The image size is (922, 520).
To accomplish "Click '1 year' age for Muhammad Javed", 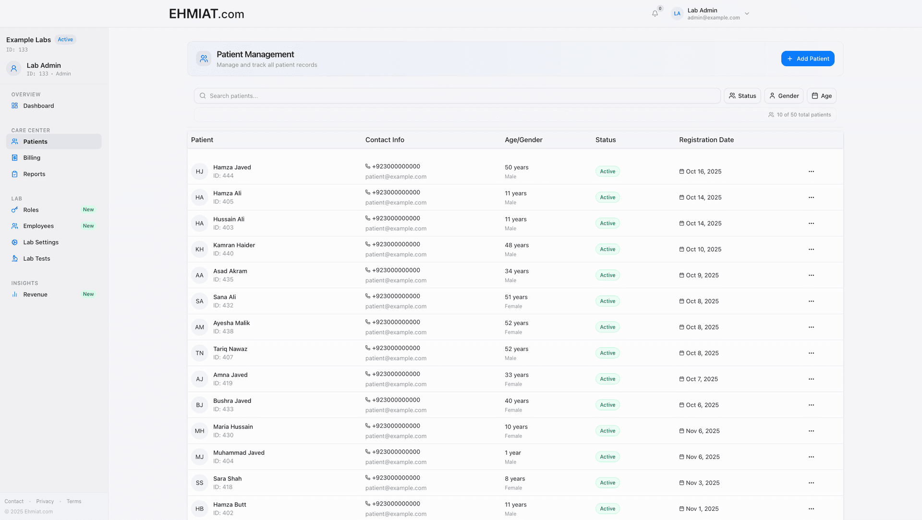I will [x=513, y=453].
